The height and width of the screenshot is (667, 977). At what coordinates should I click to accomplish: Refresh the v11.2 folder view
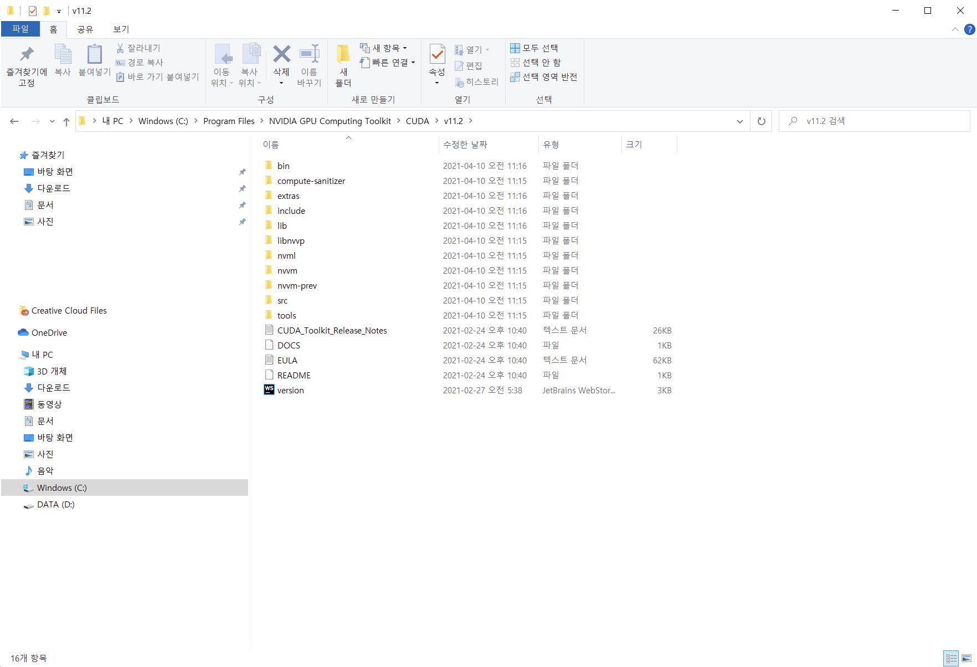[x=762, y=121]
